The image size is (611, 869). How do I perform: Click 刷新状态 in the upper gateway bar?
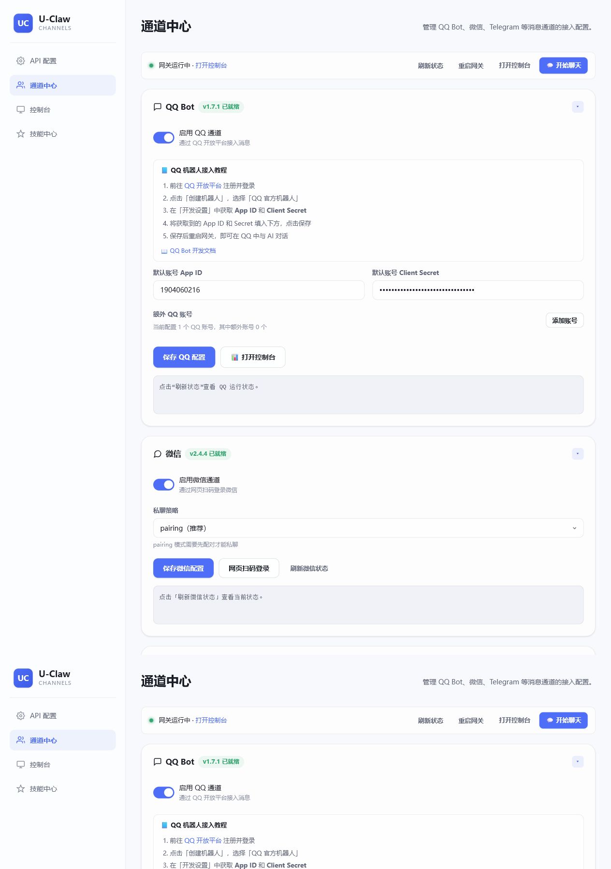click(430, 66)
